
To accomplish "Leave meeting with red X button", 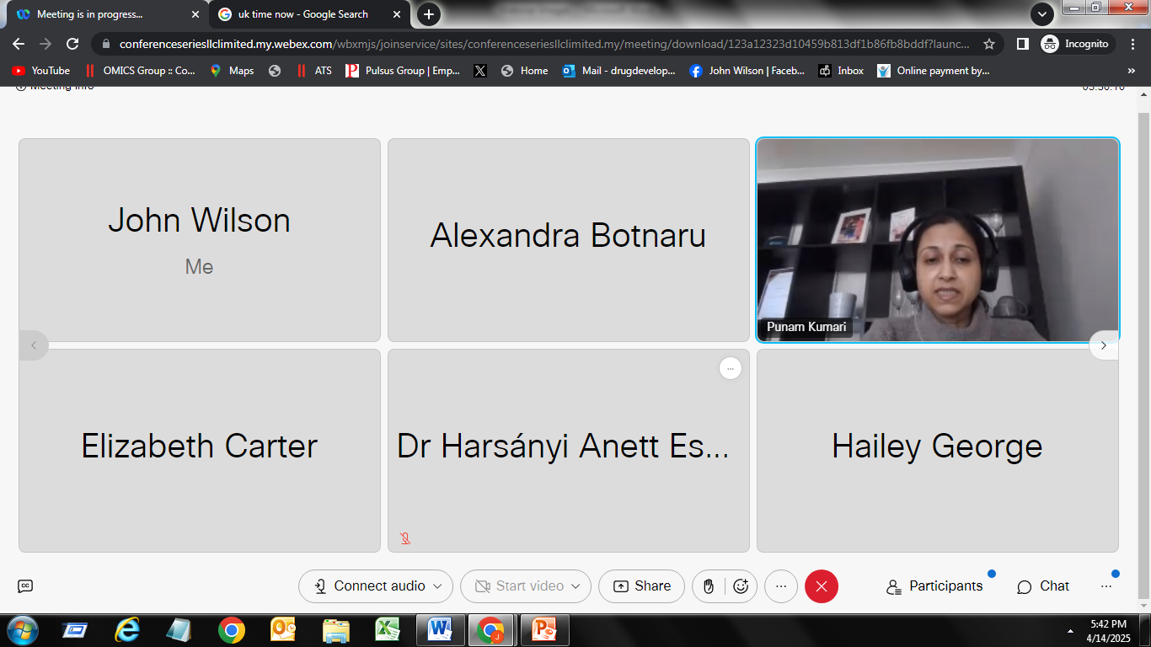I will click(822, 586).
